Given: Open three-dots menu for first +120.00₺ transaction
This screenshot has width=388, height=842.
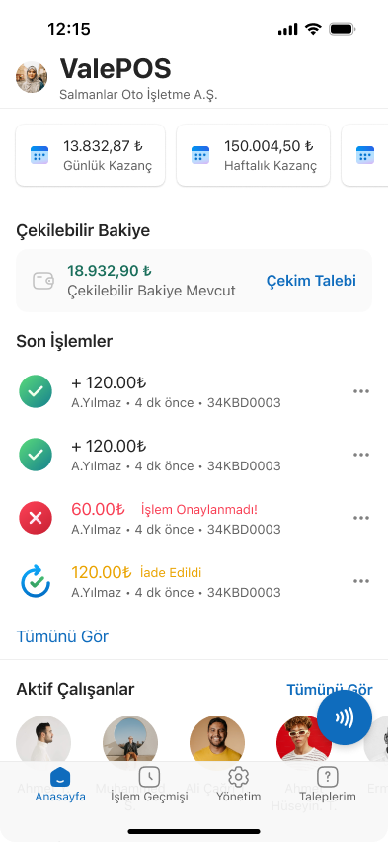Looking at the screenshot, I should [361, 391].
